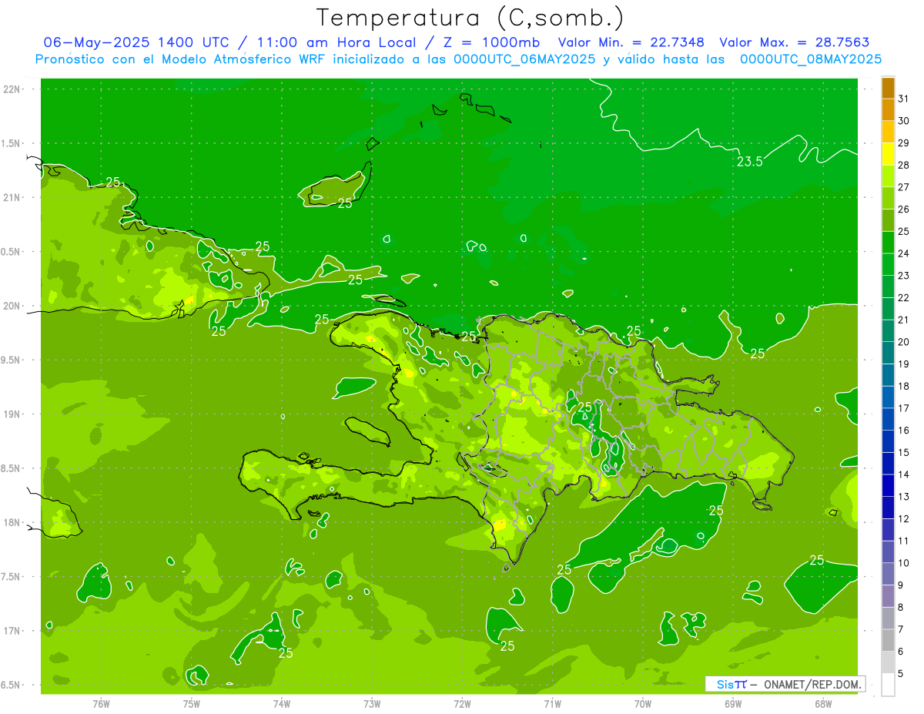Click the legend value 10
924x714 pixels.
[x=904, y=563]
